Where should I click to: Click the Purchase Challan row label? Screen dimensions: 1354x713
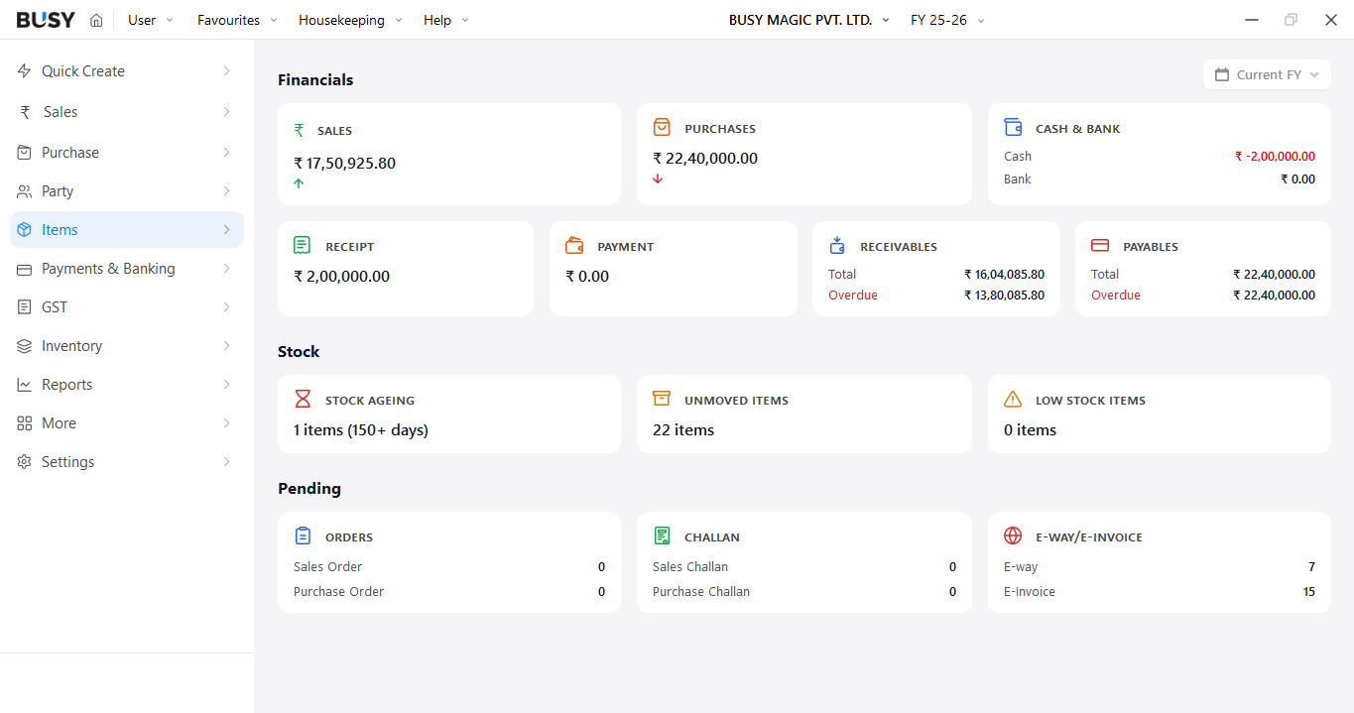[x=701, y=592]
